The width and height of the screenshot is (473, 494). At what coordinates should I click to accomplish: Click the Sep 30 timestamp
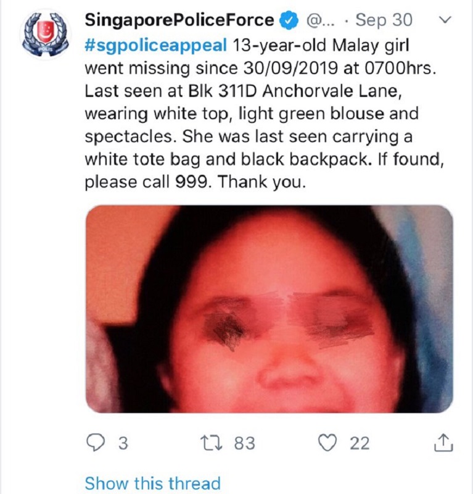click(x=384, y=20)
